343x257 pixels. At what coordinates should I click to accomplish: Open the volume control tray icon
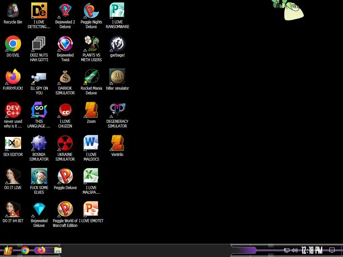coord(295,250)
